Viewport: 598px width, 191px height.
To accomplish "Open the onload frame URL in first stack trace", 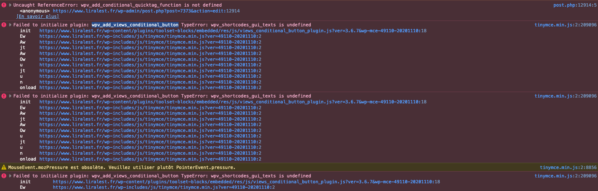I will (x=150, y=88).
